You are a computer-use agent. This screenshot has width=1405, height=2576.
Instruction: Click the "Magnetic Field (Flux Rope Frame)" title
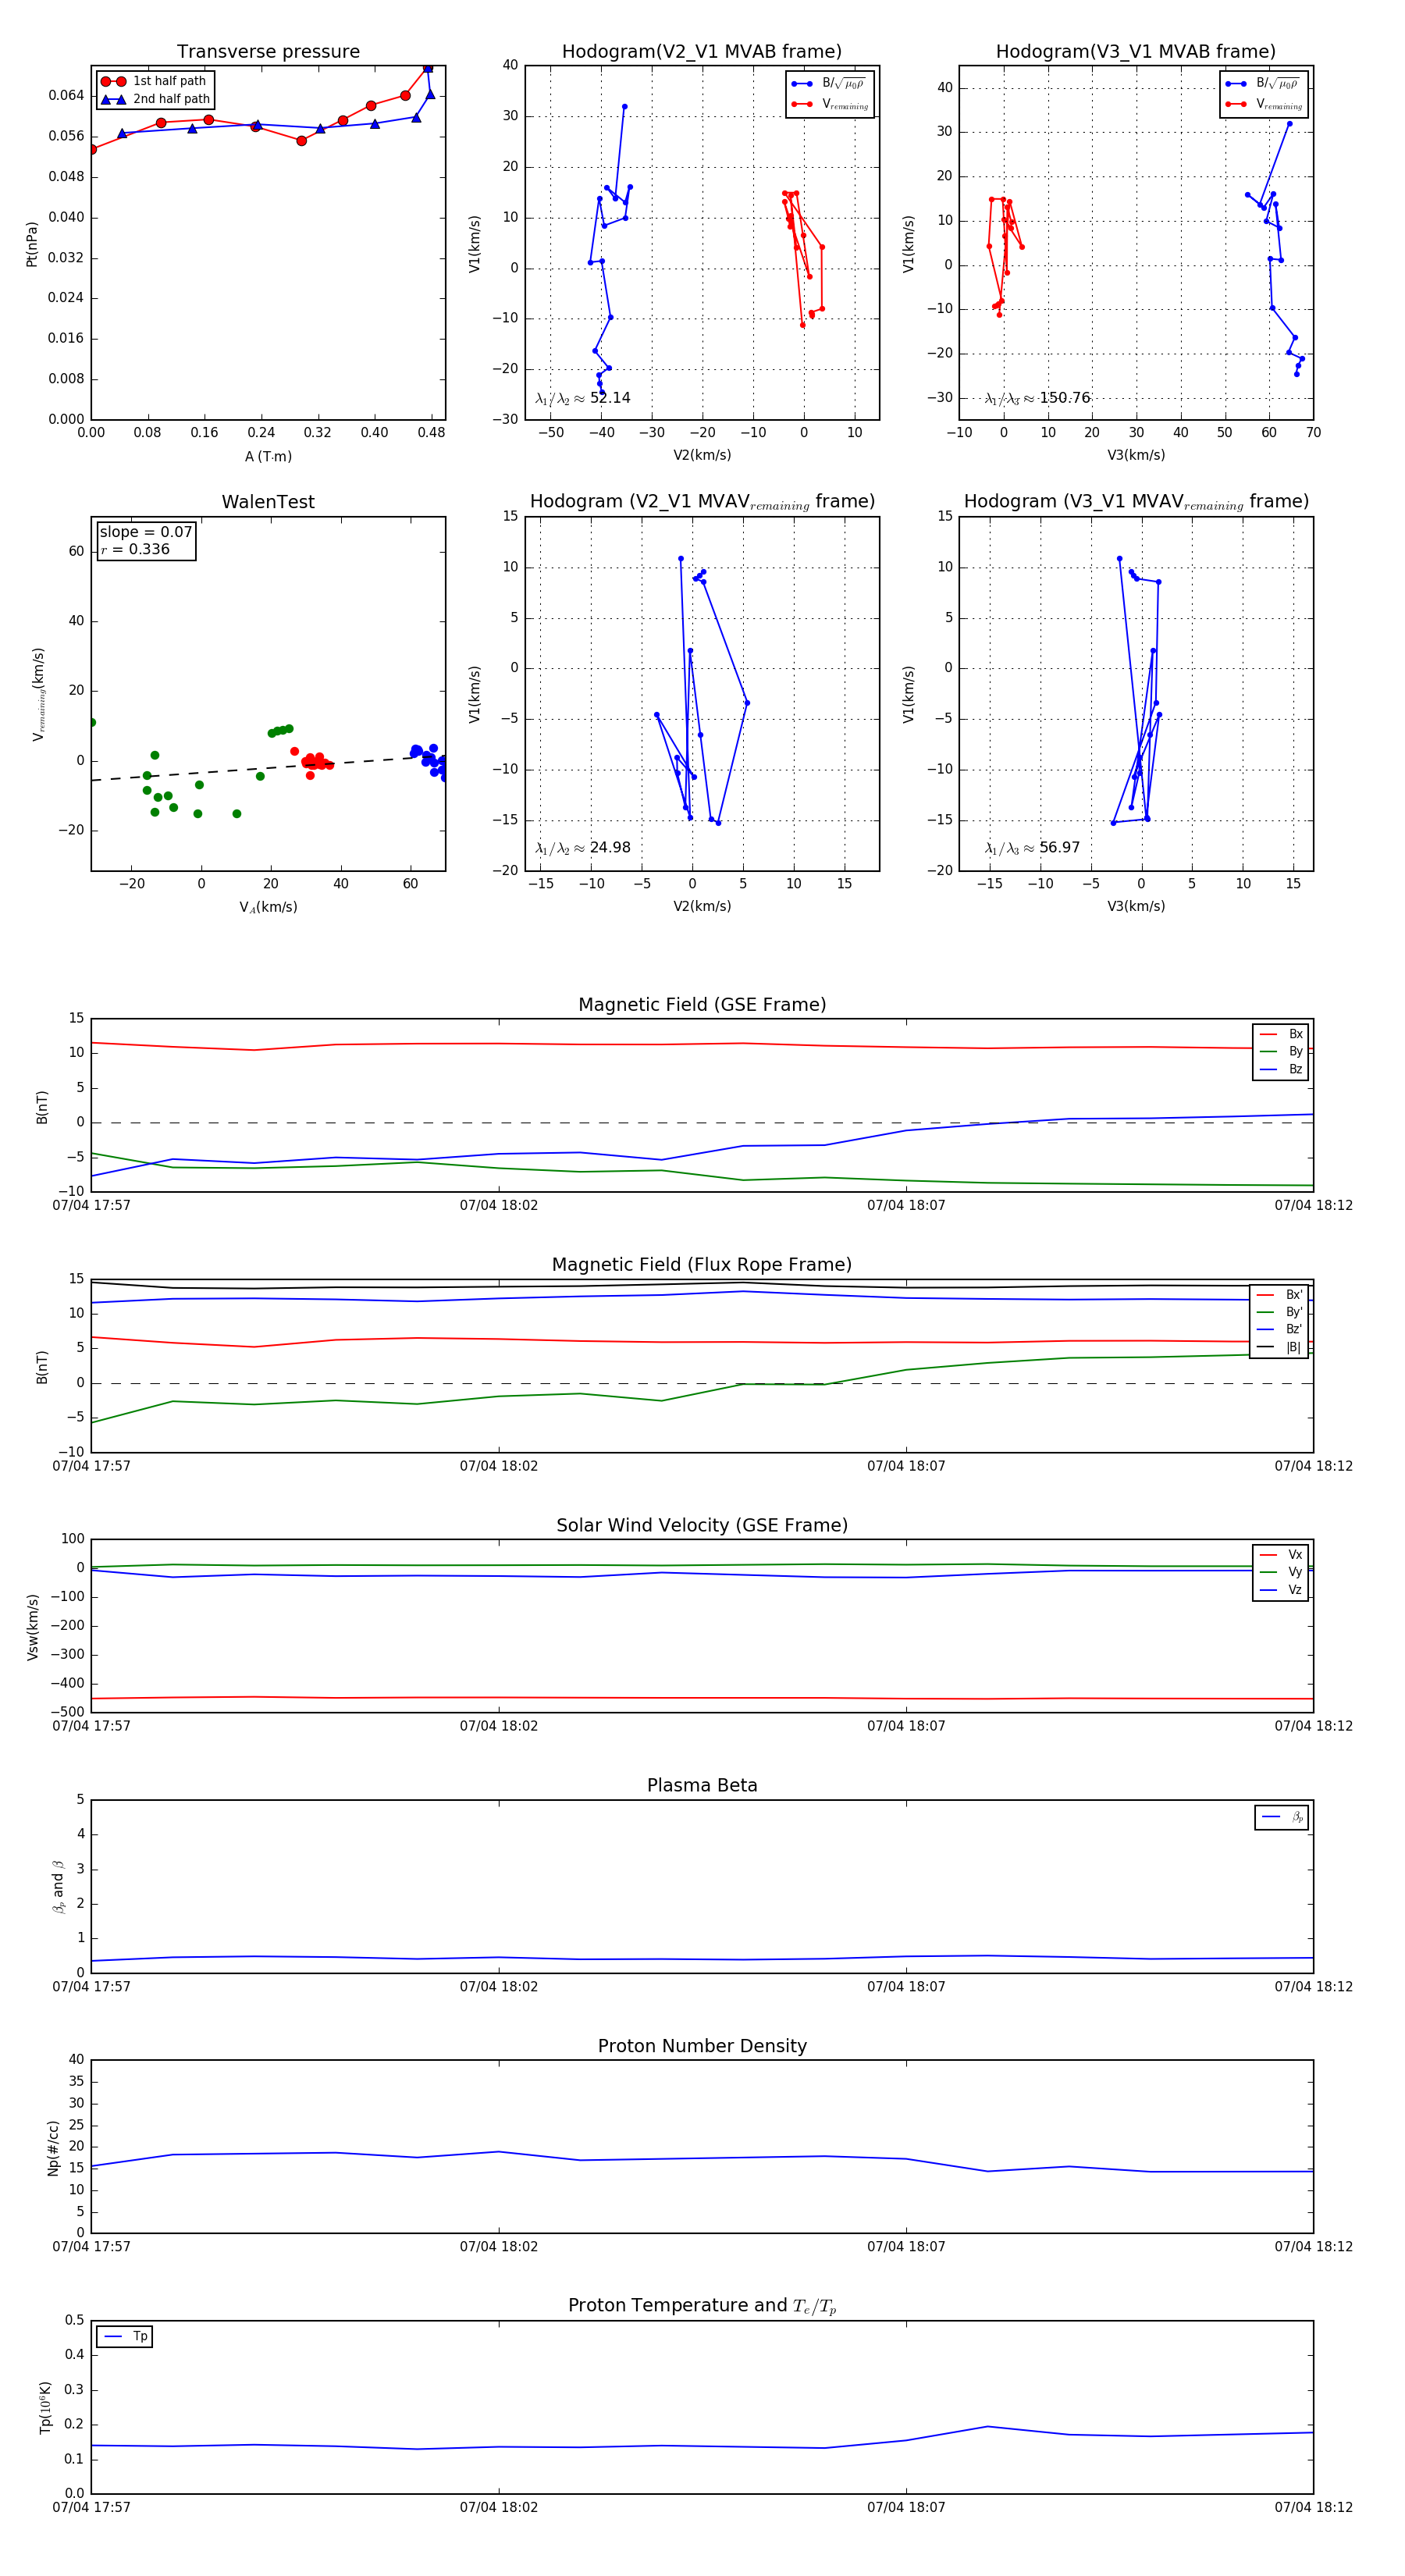tap(702, 1265)
